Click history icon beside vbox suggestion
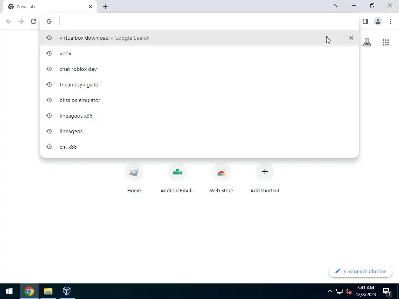This screenshot has height=299, width=399. (49, 53)
